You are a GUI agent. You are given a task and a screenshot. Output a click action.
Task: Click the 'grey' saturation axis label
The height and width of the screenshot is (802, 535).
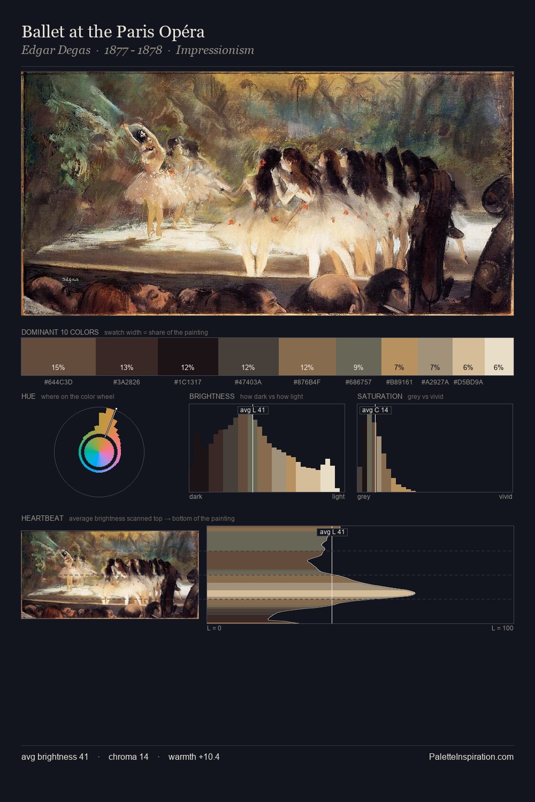coord(364,497)
